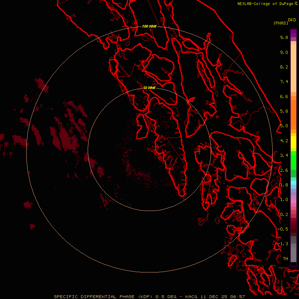Click the -1.3 value on the color scale

click(283, 244)
